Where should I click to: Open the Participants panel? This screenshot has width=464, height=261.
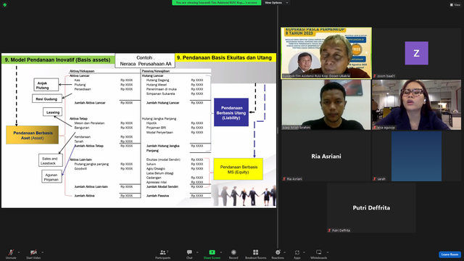click(162, 254)
